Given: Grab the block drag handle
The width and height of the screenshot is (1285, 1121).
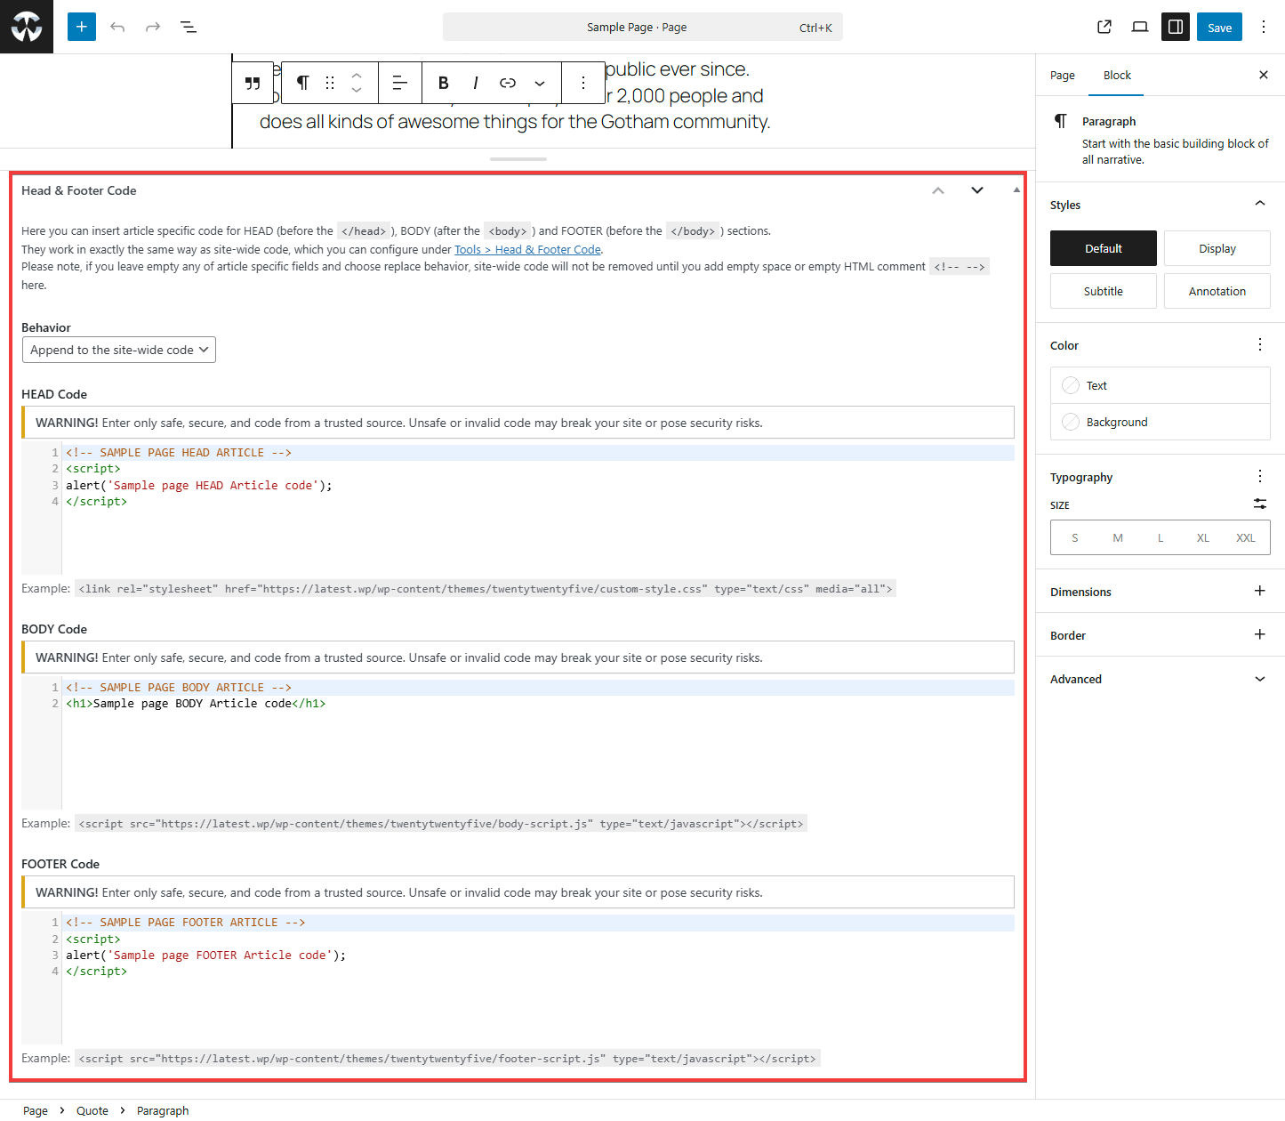Looking at the screenshot, I should click(x=330, y=83).
